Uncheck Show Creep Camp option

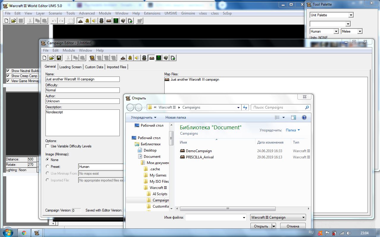[x=8, y=76]
